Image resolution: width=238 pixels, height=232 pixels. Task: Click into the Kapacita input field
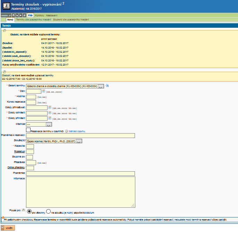[30, 146]
